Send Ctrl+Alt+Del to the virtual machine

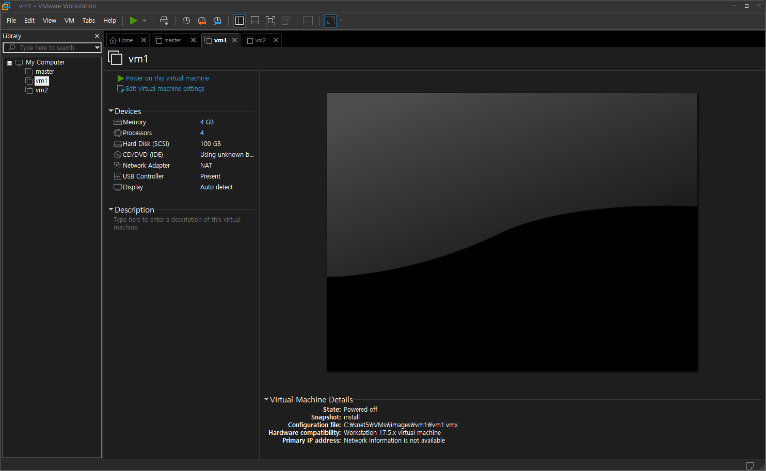pos(164,21)
